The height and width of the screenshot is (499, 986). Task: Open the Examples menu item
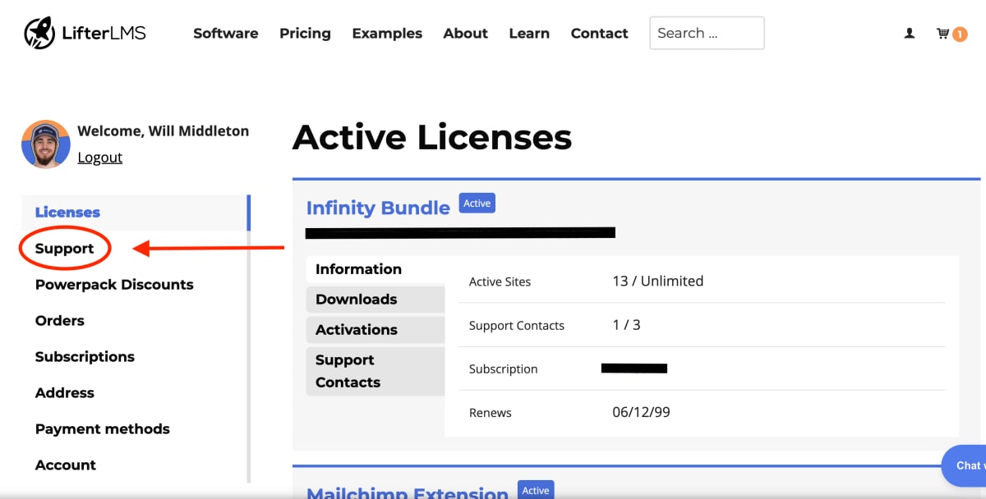click(x=387, y=34)
